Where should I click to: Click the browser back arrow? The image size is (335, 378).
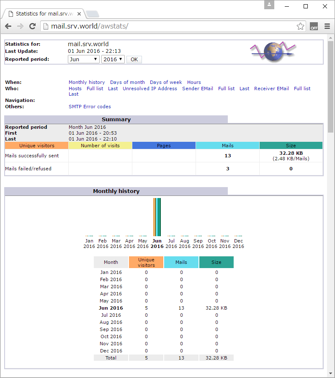pos(8,26)
